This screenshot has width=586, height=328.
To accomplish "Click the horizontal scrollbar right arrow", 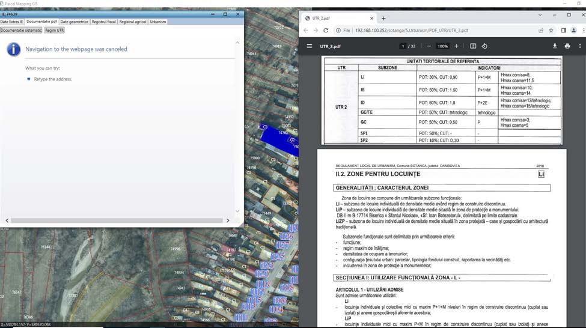I will [228, 220].
